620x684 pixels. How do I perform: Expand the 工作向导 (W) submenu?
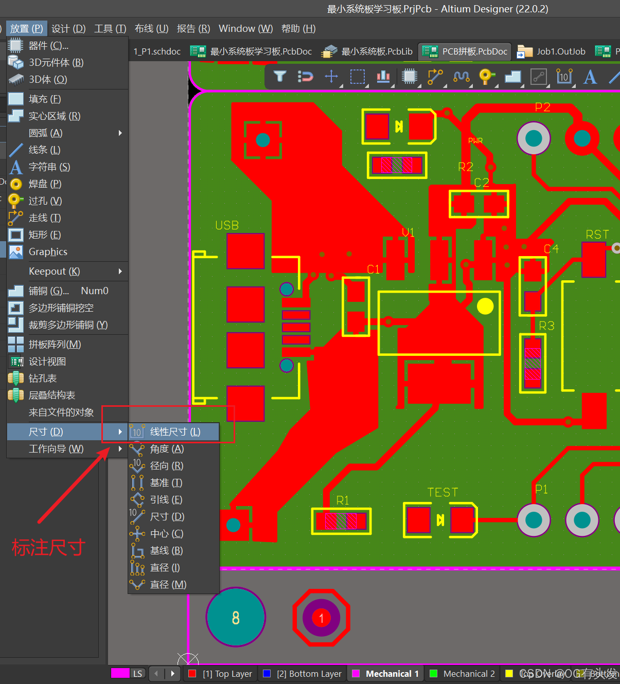point(67,449)
